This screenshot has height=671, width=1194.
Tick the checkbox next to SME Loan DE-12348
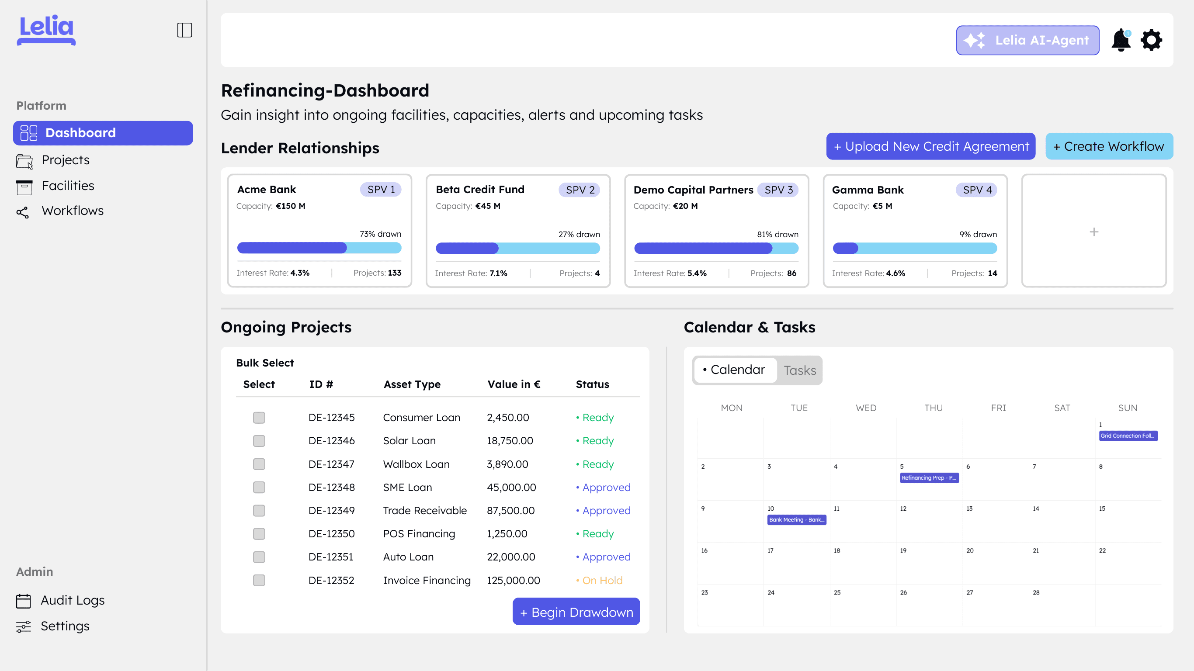tap(259, 487)
